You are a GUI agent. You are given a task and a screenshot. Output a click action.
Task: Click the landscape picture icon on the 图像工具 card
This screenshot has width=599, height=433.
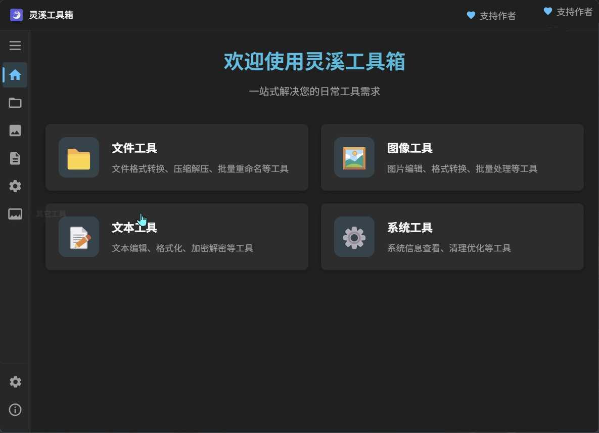pyautogui.click(x=354, y=157)
